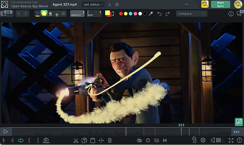Open the comments panel with badge 1

click(x=239, y=14)
